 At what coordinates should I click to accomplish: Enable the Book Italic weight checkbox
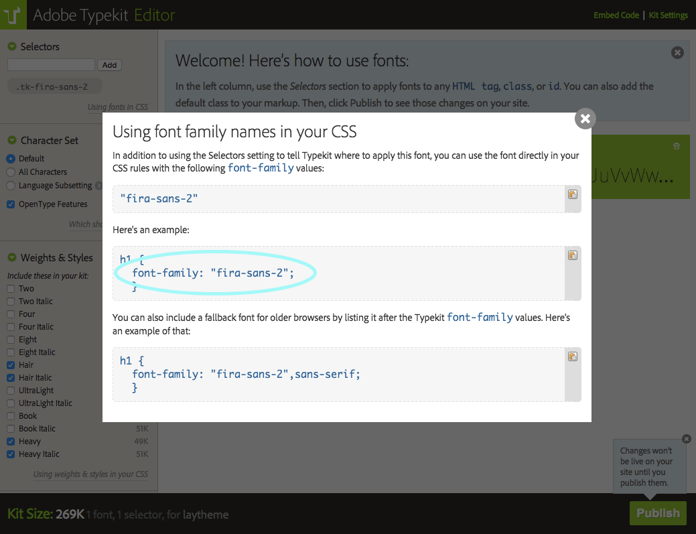point(11,428)
